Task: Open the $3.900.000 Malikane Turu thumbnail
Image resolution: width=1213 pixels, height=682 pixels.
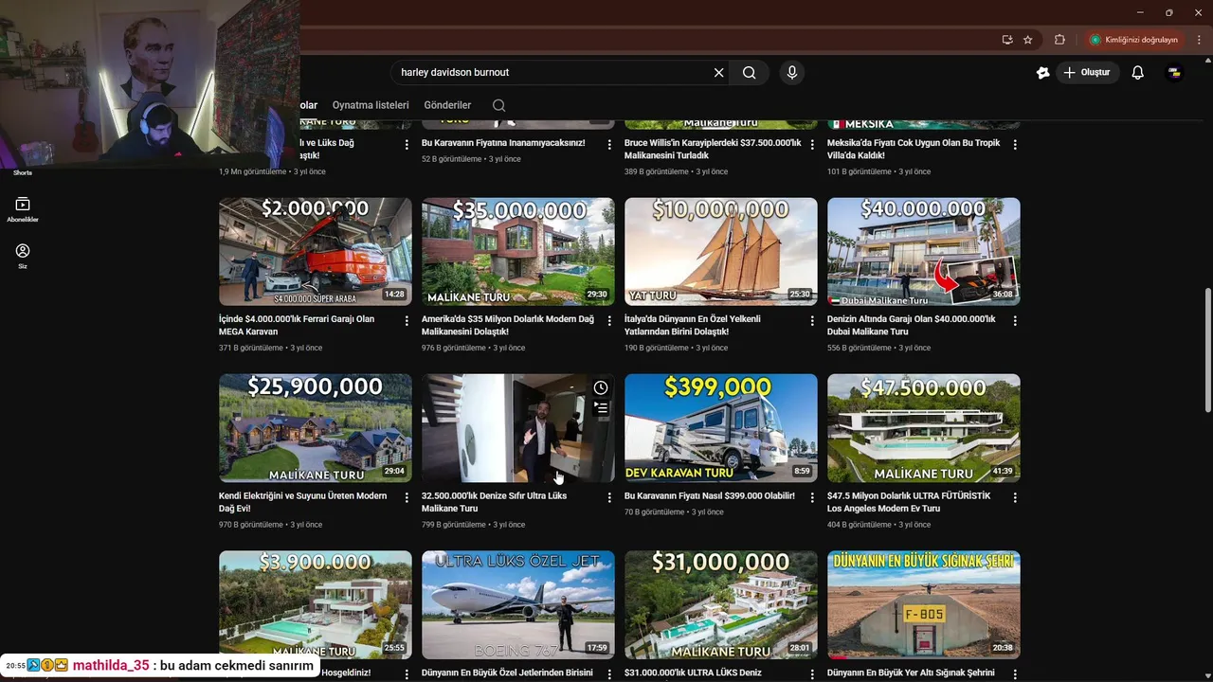Action: (x=316, y=604)
